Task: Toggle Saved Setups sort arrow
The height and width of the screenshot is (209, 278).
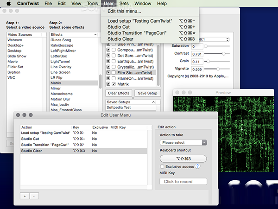Action: [153, 102]
